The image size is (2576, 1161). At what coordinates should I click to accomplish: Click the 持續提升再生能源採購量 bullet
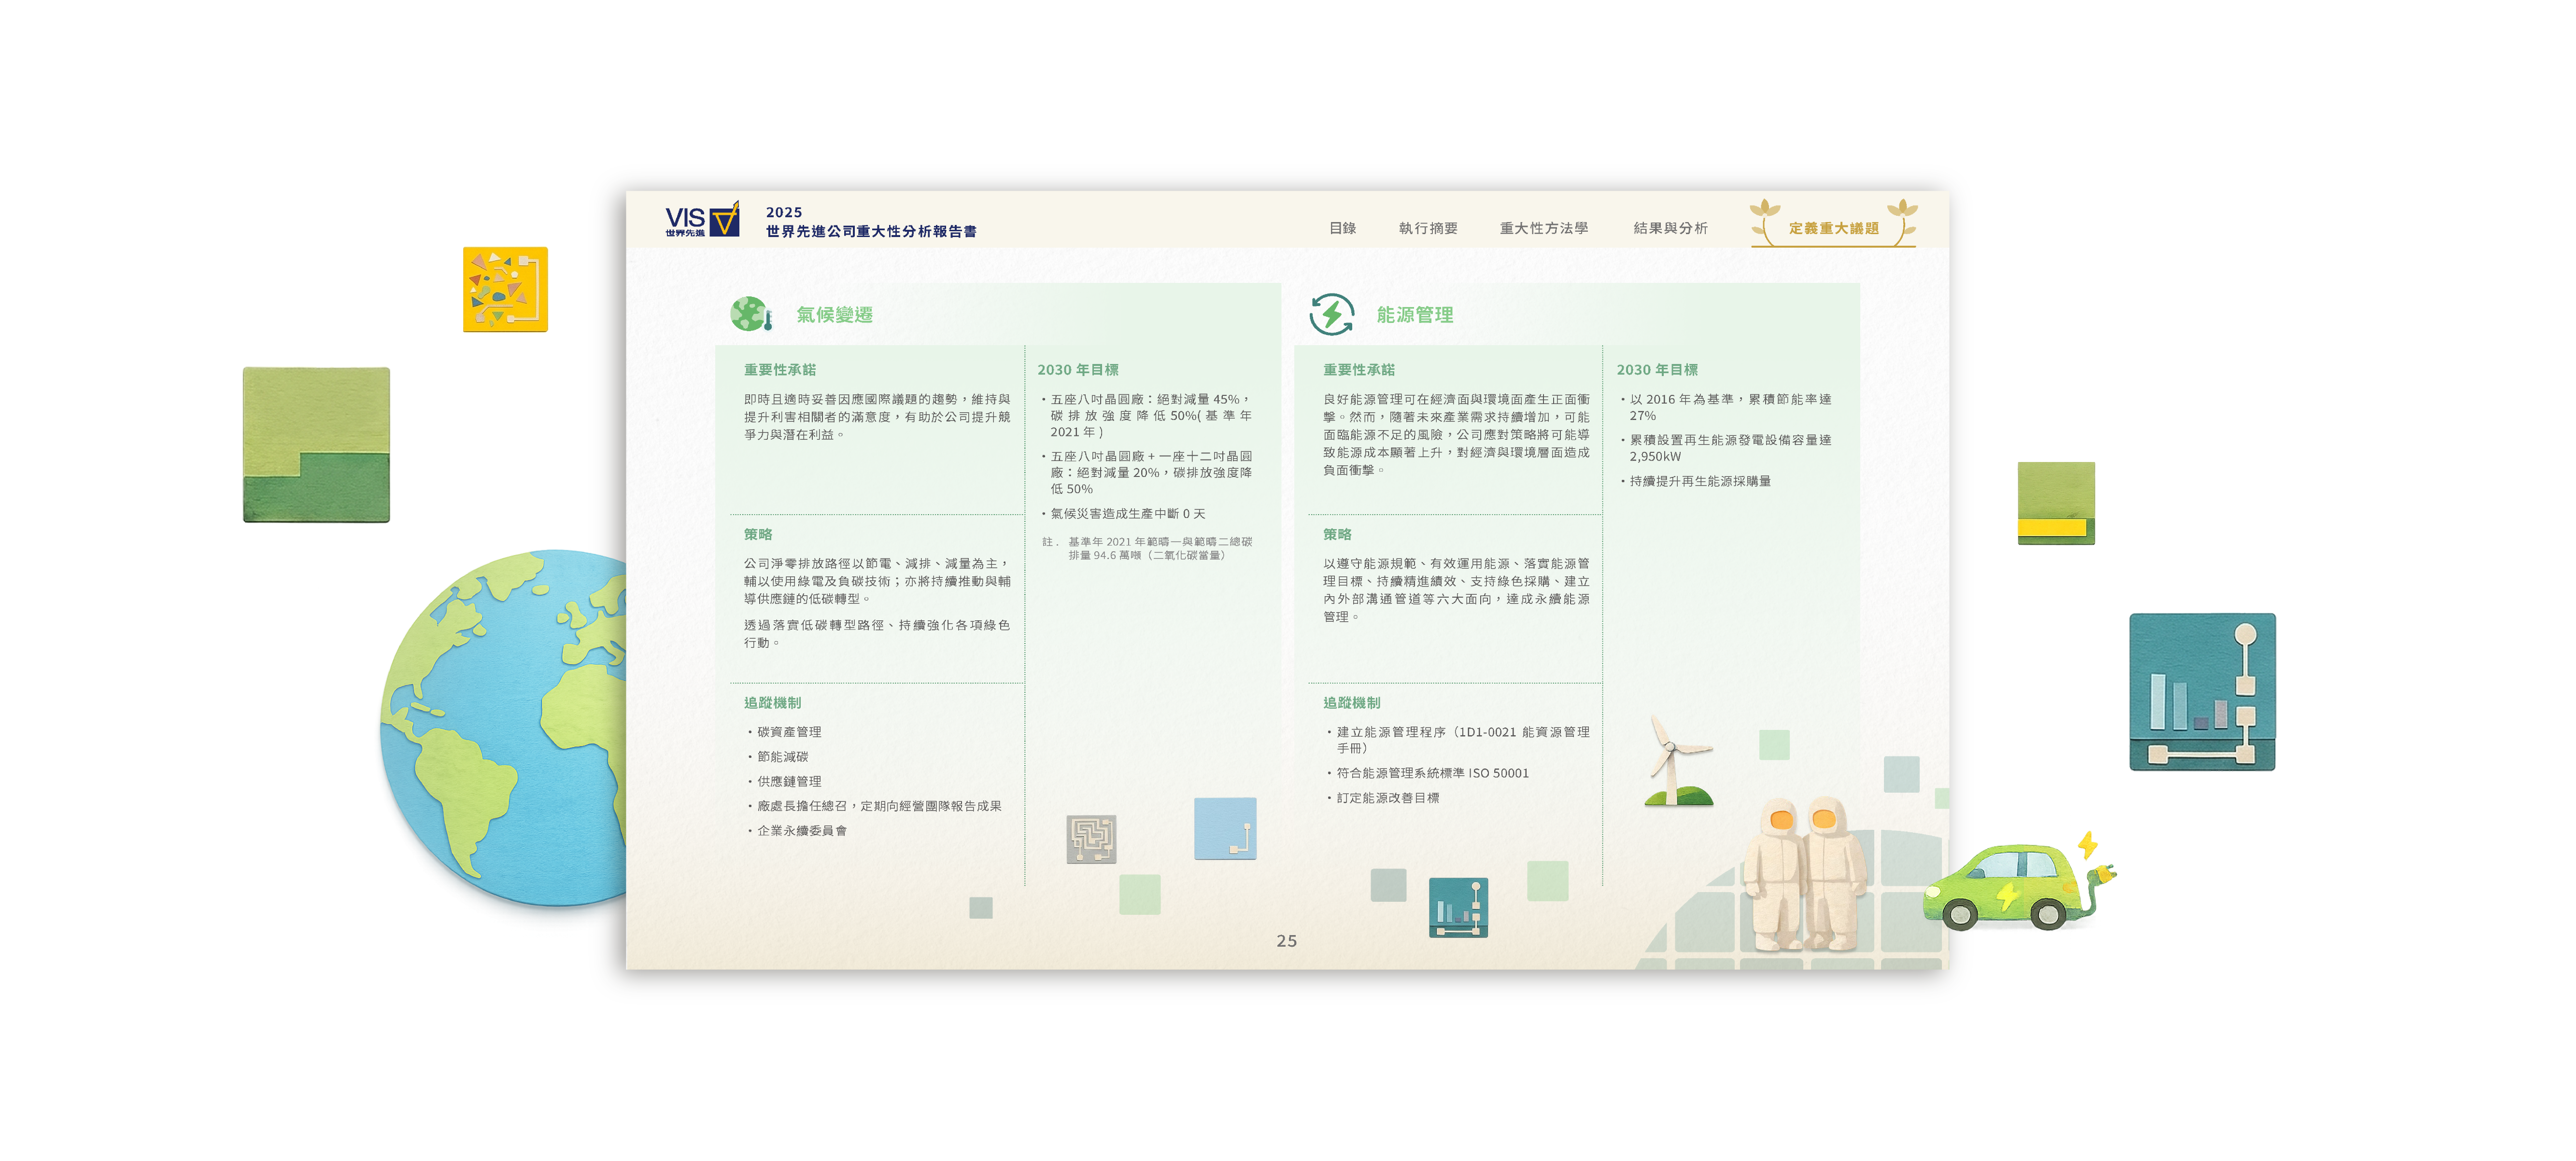coord(1699,481)
